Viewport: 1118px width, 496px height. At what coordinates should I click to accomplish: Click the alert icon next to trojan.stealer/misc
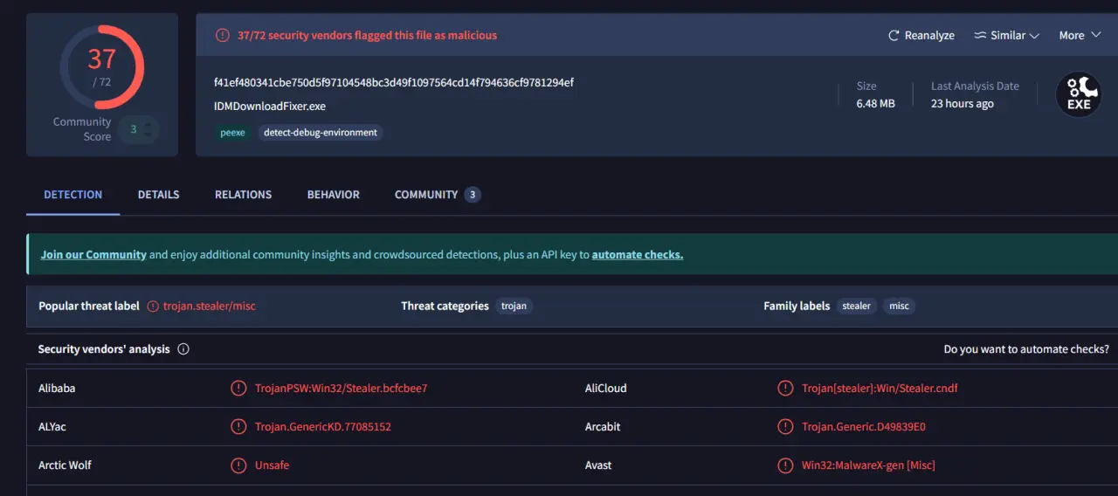click(x=153, y=307)
